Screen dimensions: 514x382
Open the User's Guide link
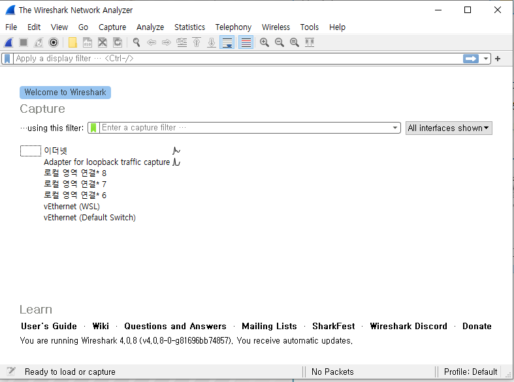[x=49, y=327]
